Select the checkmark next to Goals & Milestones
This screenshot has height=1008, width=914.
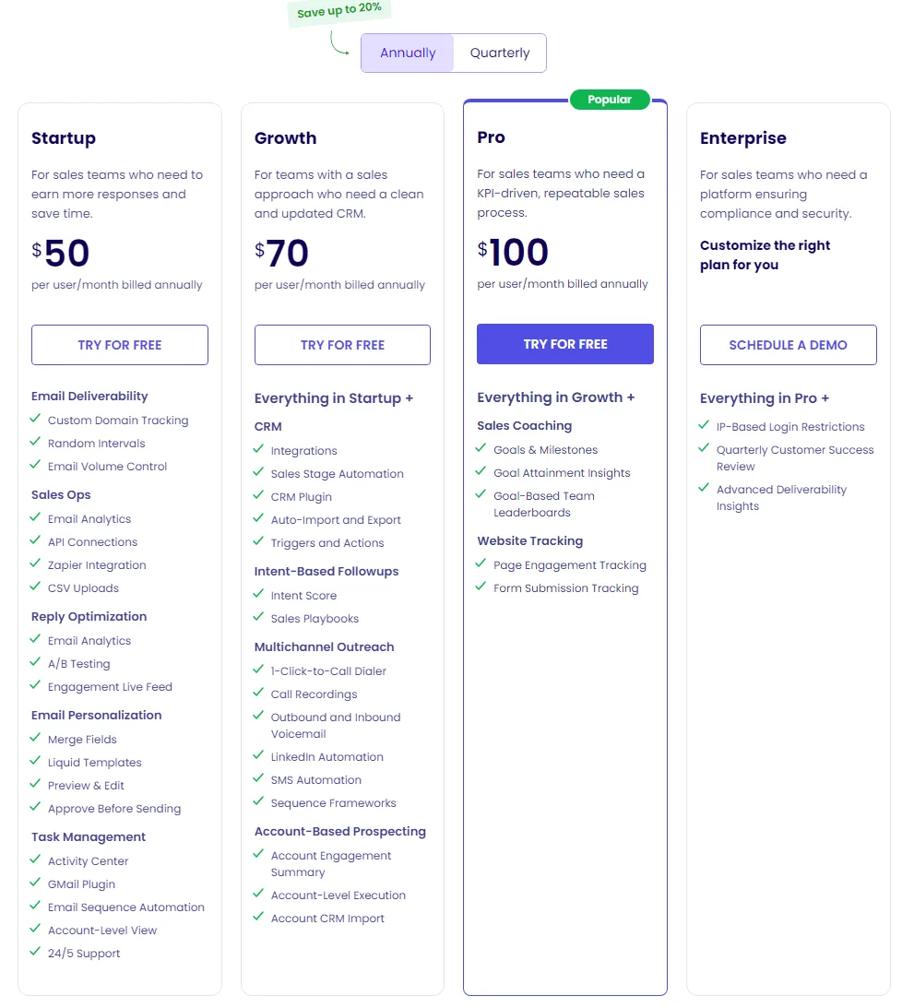pos(481,449)
